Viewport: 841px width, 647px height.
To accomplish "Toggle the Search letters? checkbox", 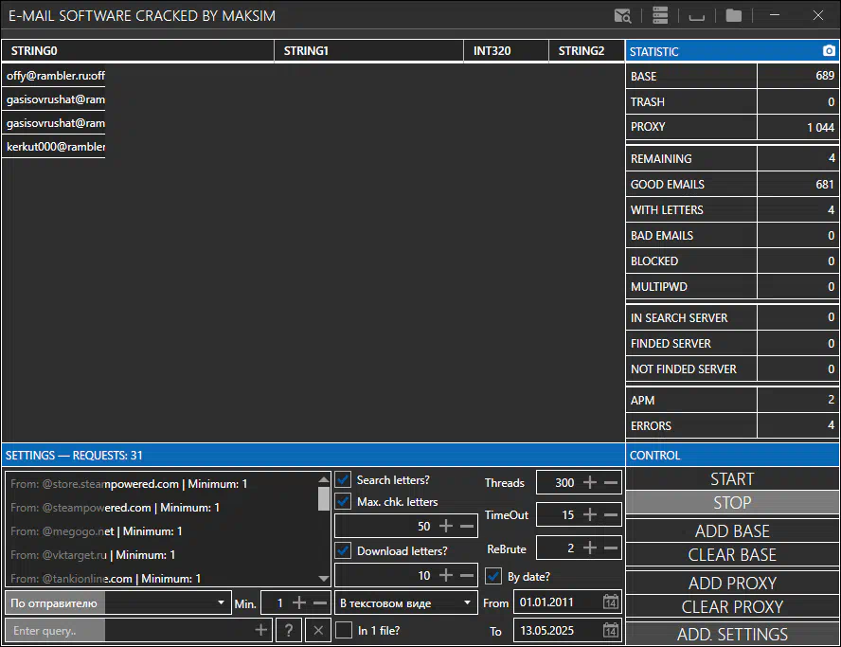I will pos(343,479).
